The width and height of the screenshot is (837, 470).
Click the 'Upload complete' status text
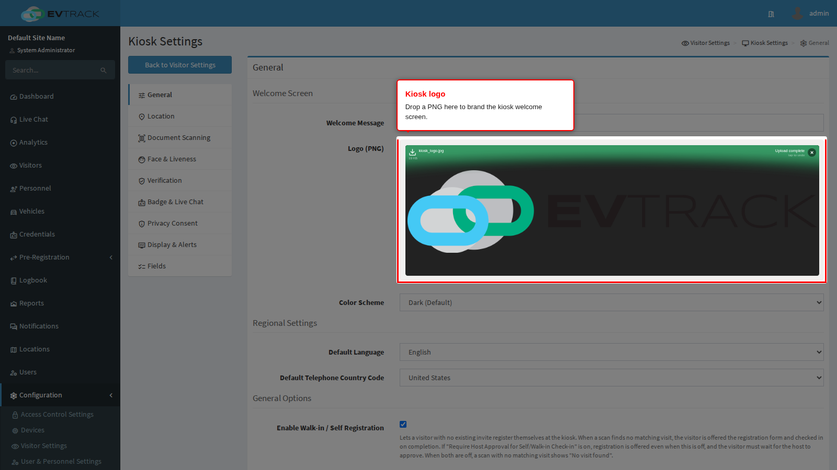[790, 151]
